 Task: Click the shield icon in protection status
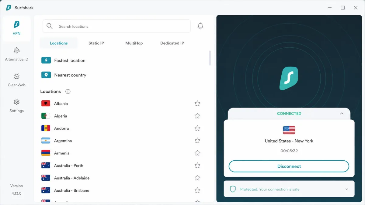[233, 189]
